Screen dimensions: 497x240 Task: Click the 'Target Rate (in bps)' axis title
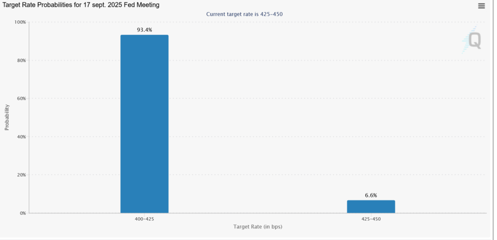[257, 226]
